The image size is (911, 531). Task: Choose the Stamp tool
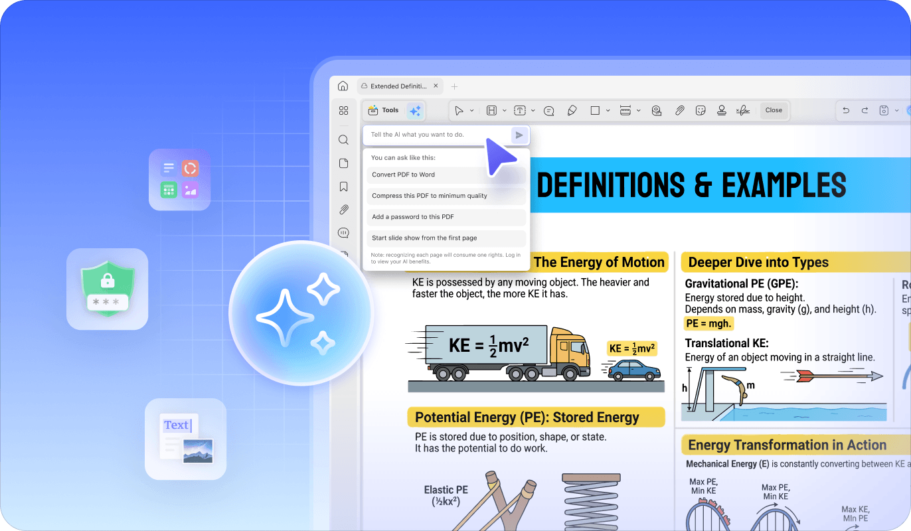721,111
